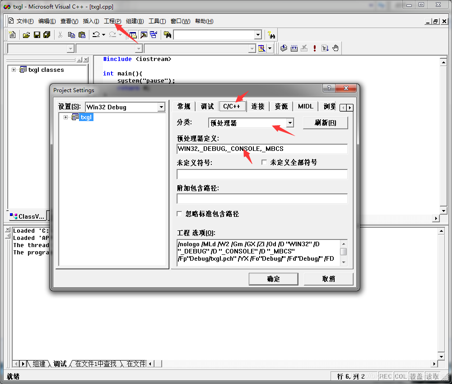Switch to the 调试 settings tab
The height and width of the screenshot is (384, 452).
pyautogui.click(x=207, y=107)
